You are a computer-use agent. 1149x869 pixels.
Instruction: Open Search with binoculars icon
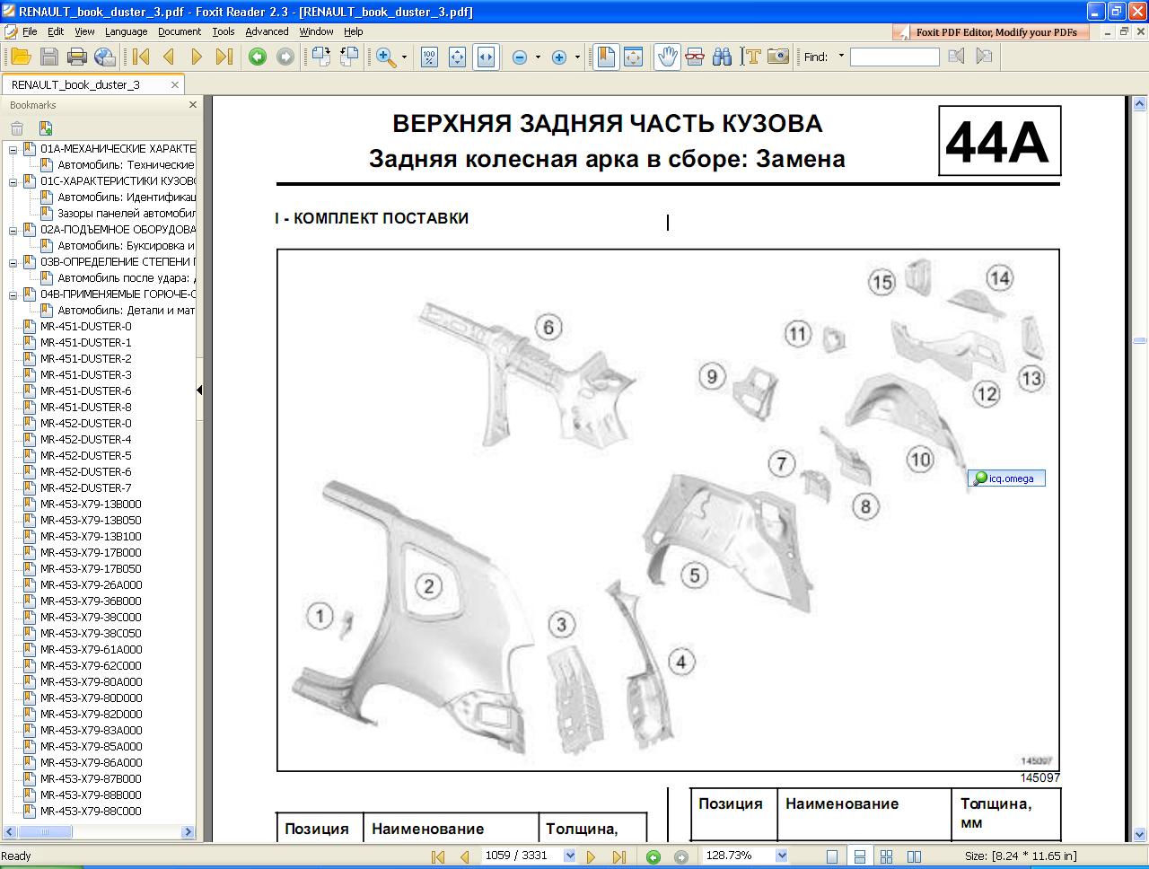723,57
